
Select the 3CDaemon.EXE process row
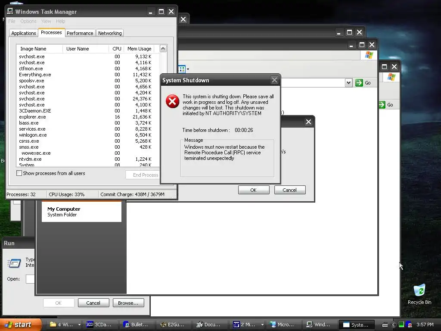88,111
